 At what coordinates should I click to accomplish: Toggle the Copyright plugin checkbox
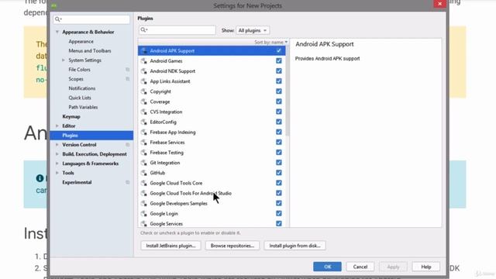tap(279, 91)
